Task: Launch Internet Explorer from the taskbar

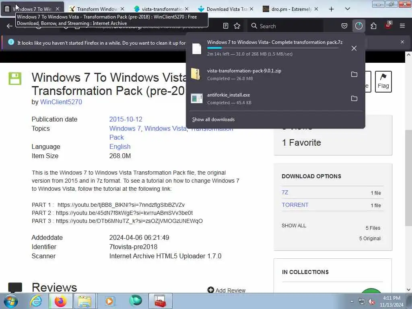Action: [x=36, y=301]
